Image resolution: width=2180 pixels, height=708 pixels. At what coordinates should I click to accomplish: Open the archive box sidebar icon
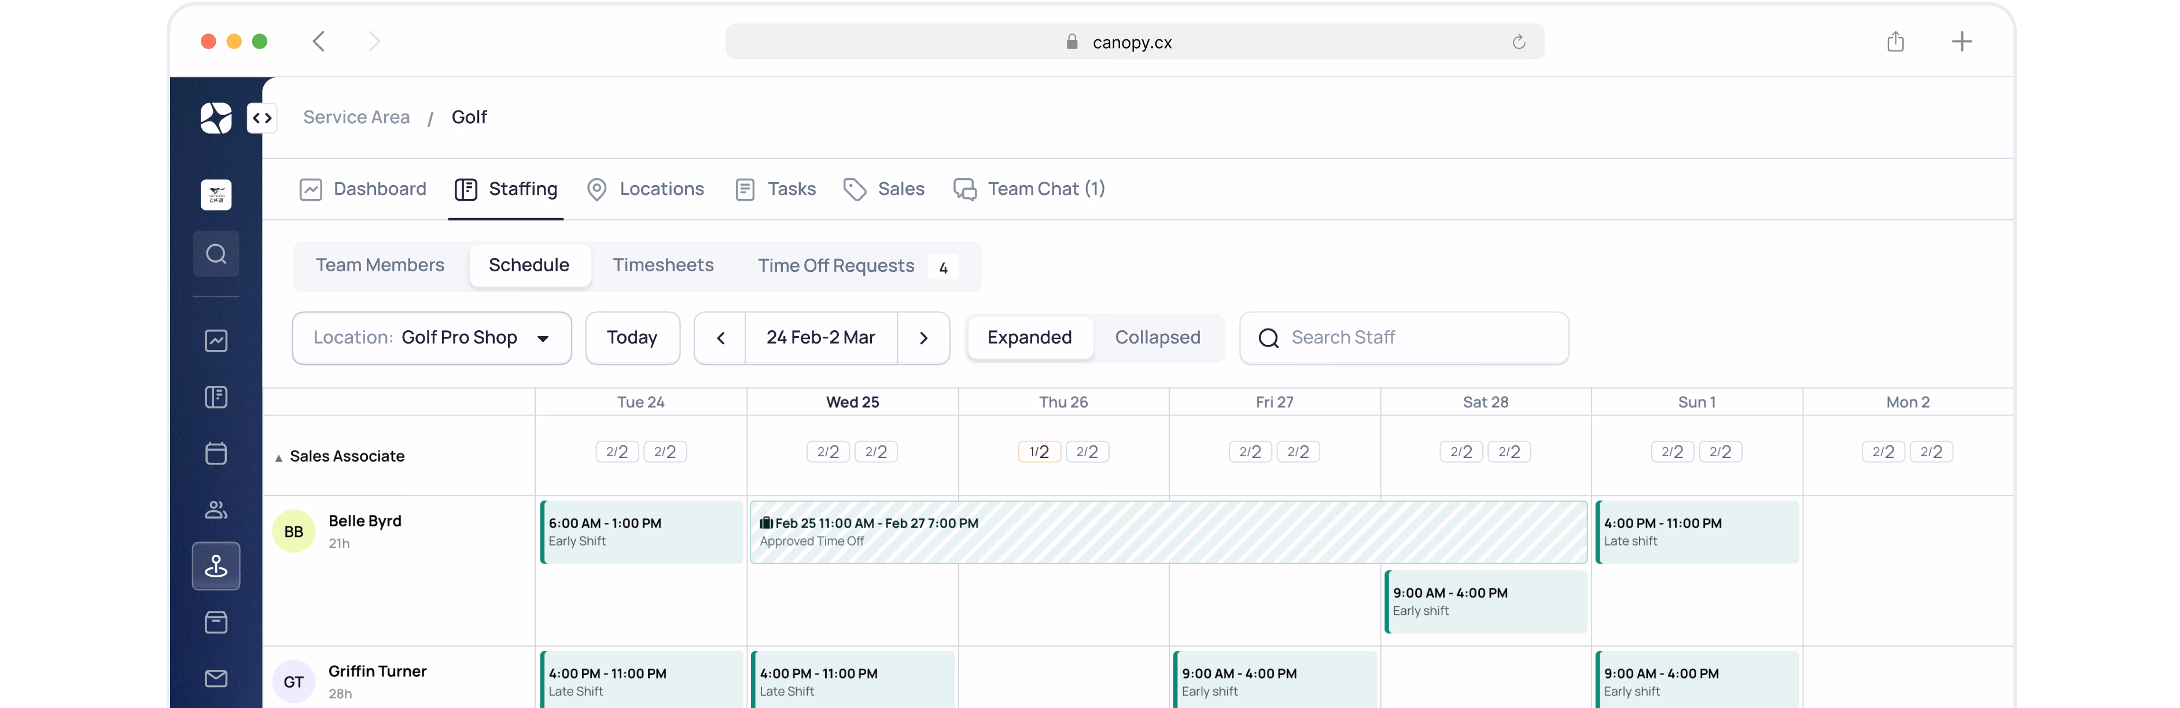click(x=216, y=622)
